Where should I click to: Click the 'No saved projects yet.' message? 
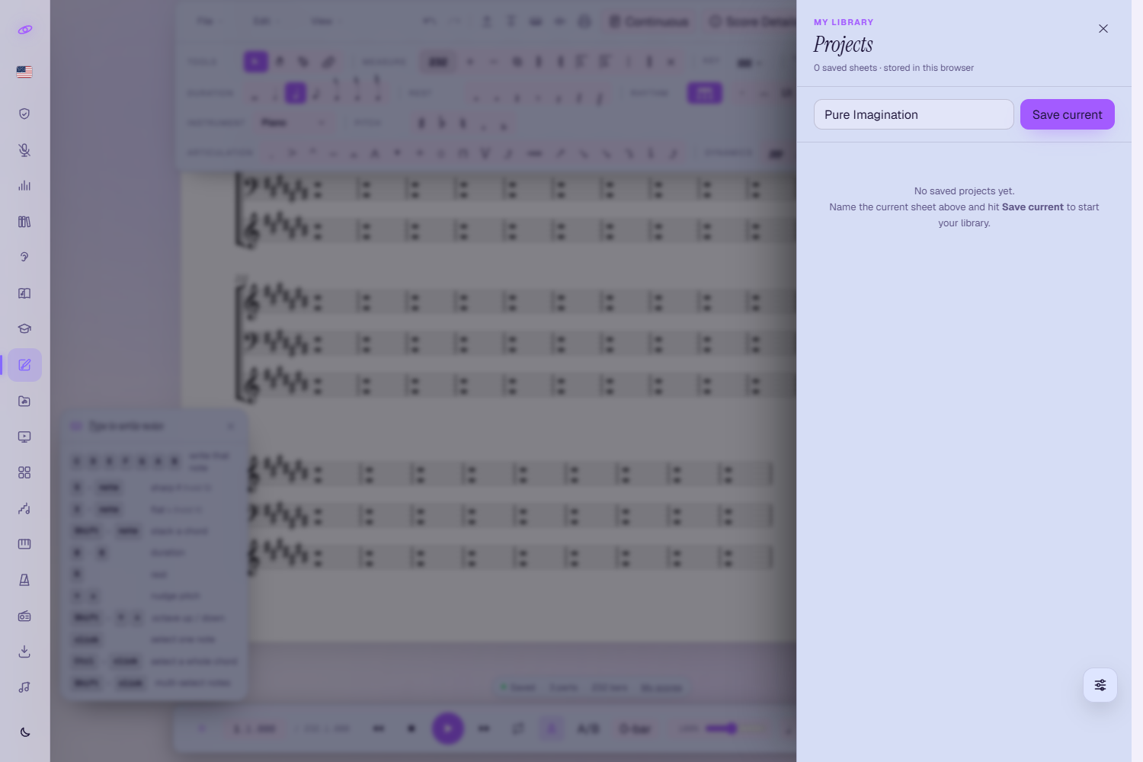coord(964,191)
